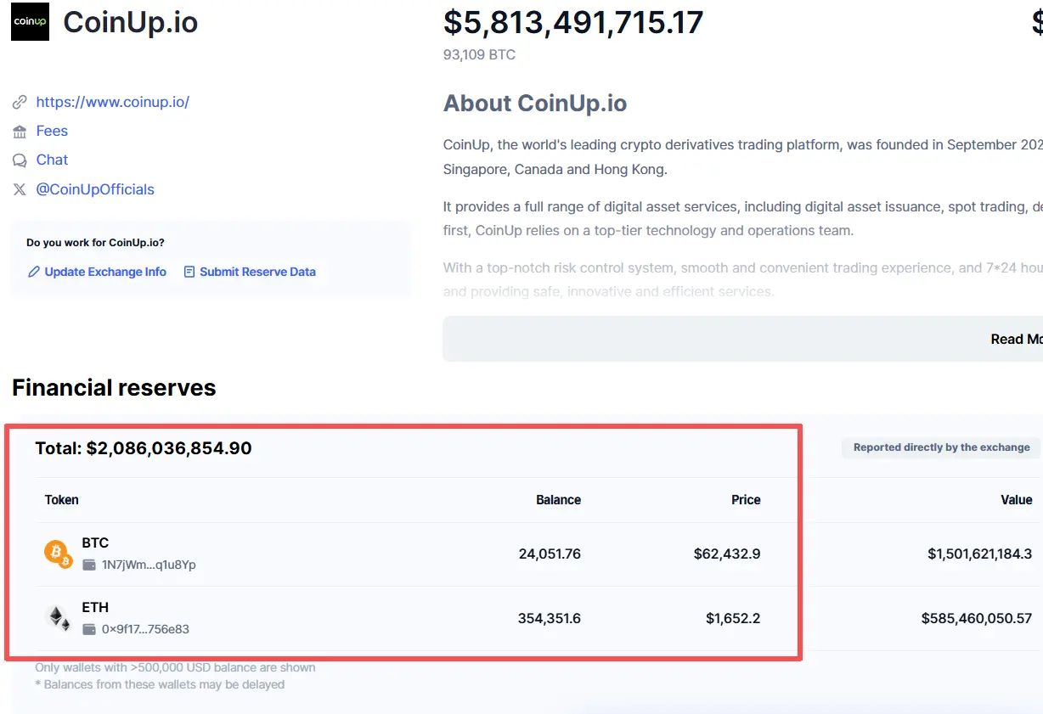Screen dimensions: 1043x714
Task: Open the https://www.coinup.io/ website link
Action: [113, 102]
